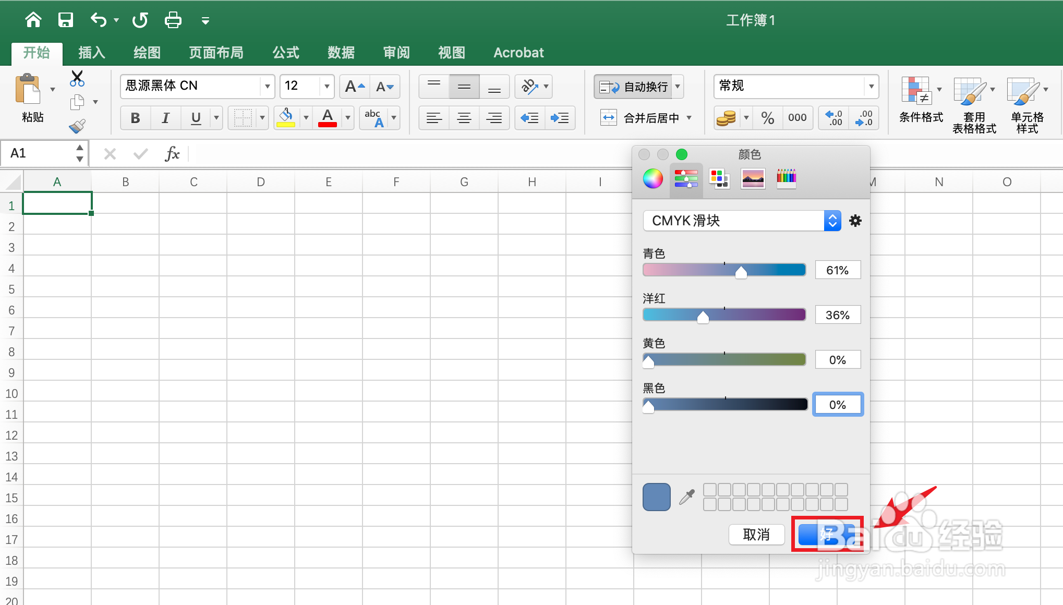The width and height of the screenshot is (1063, 605).
Task: Open the image palettes picker tab
Action: click(x=753, y=179)
